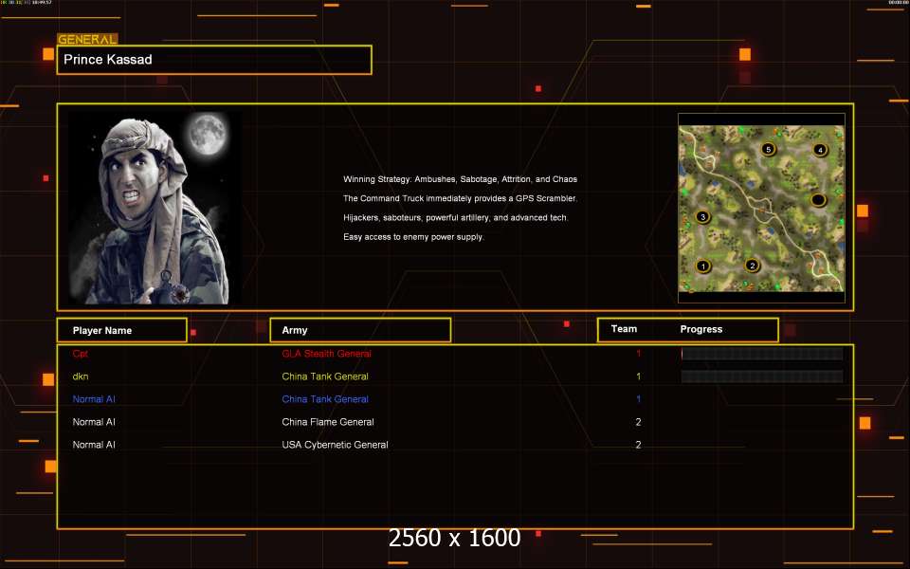Click the Cpt player loading progress bar
Image resolution: width=910 pixels, height=569 pixels.
(x=761, y=354)
